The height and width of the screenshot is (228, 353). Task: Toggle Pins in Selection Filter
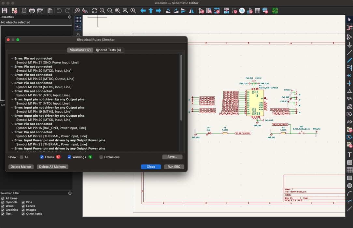[x=23, y=202]
